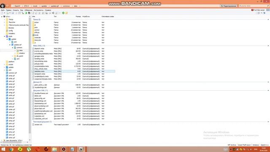The image size is (270, 152).
Task: Focus the search filter field
Action: pyautogui.click(x=254, y=6)
